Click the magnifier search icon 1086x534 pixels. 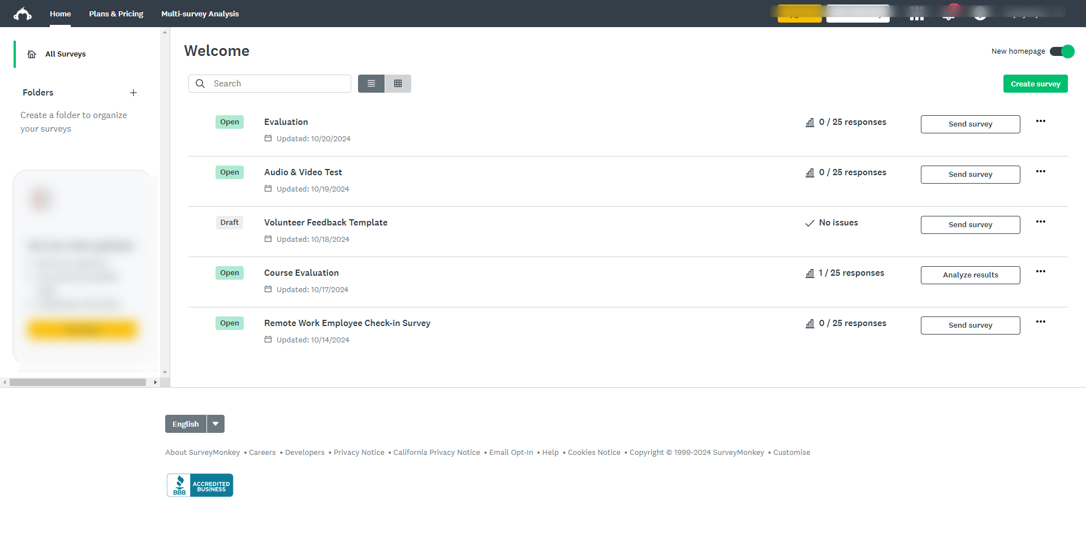(200, 84)
